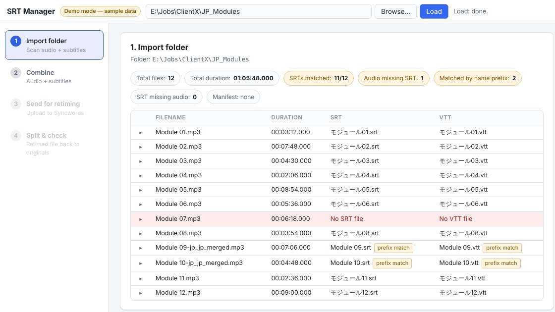Expand the Module 04.mp3 row
The height and width of the screenshot is (312, 555).
pyautogui.click(x=141, y=176)
